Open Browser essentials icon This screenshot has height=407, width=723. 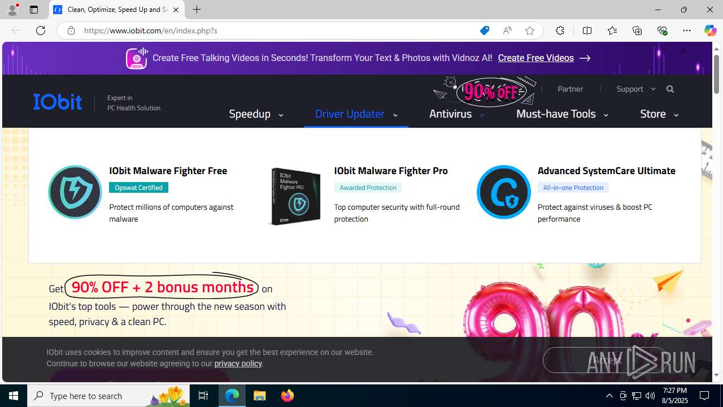tap(662, 31)
